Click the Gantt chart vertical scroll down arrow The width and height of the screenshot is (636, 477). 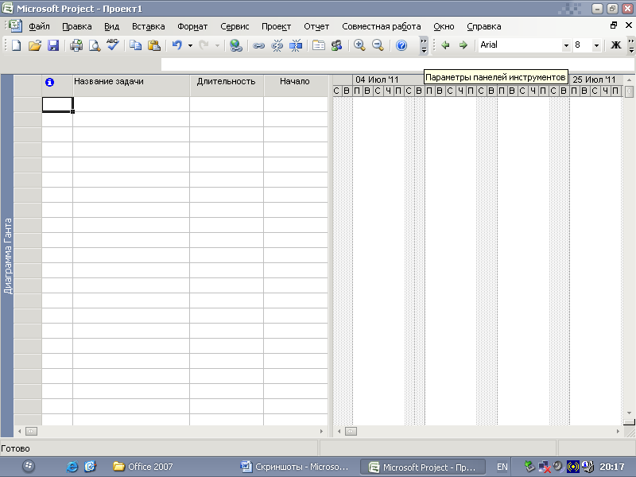(629, 413)
